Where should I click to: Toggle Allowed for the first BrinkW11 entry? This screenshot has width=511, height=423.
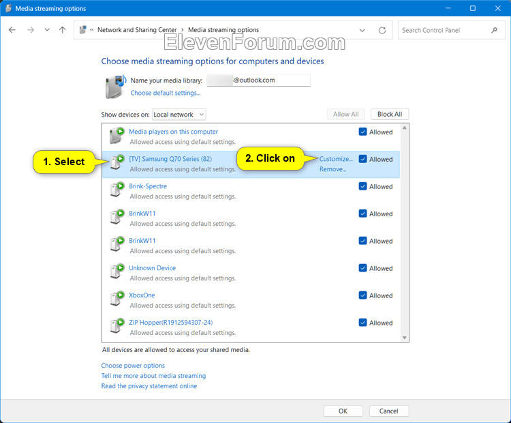point(362,214)
